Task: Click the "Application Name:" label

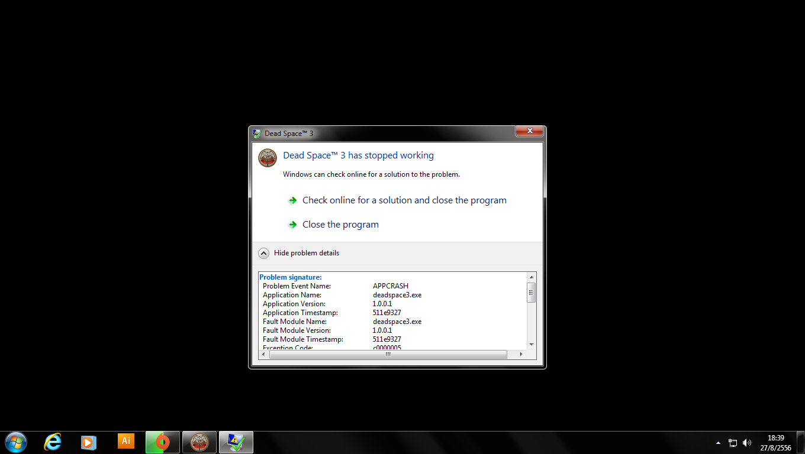Action: [x=292, y=295]
